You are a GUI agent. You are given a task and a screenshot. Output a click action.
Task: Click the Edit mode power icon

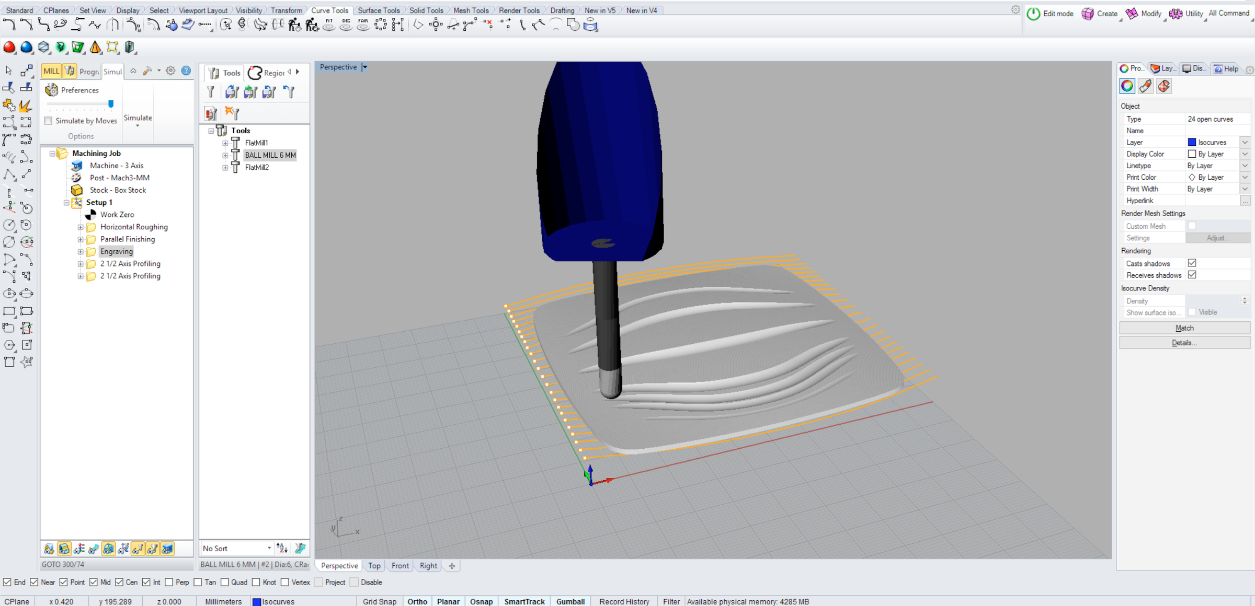(x=1033, y=14)
